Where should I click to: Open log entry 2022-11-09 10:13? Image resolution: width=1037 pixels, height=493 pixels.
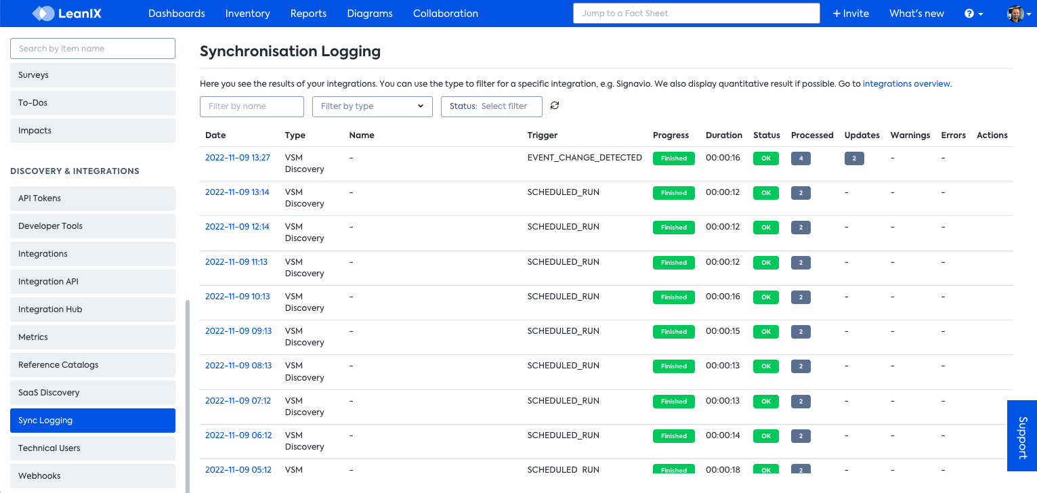click(238, 297)
